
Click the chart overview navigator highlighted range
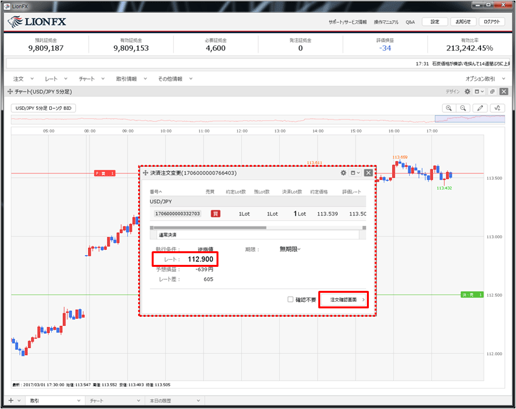click(x=469, y=119)
